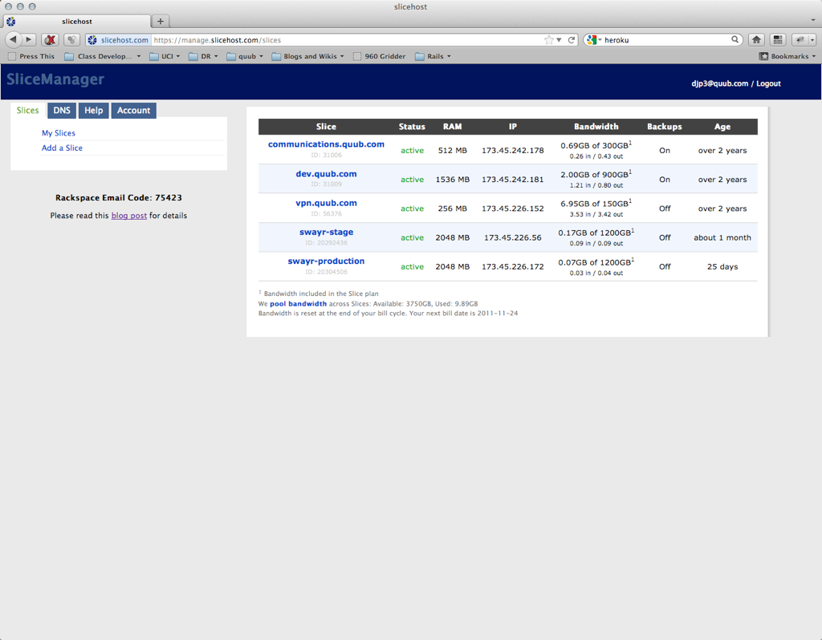Click the Logout link
This screenshot has width=822, height=640.
tap(768, 83)
